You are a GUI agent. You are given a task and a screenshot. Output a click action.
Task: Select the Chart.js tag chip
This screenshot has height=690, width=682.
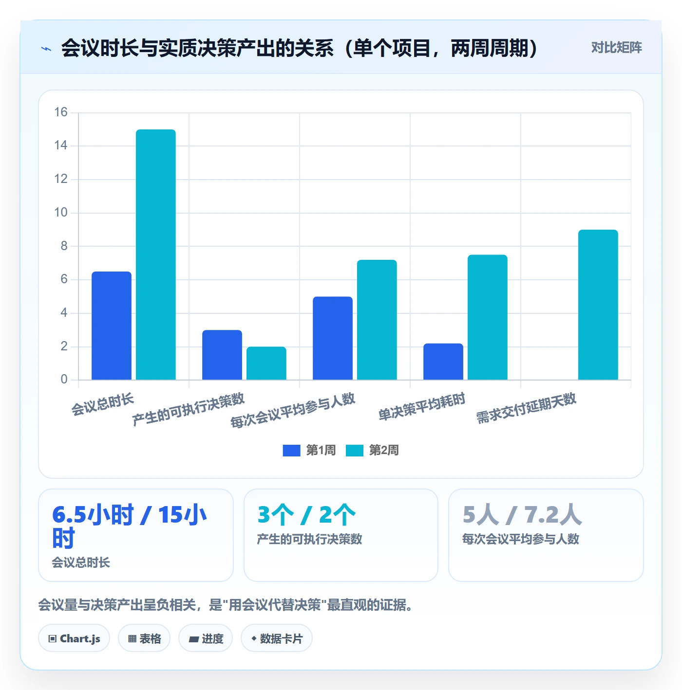coord(74,638)
